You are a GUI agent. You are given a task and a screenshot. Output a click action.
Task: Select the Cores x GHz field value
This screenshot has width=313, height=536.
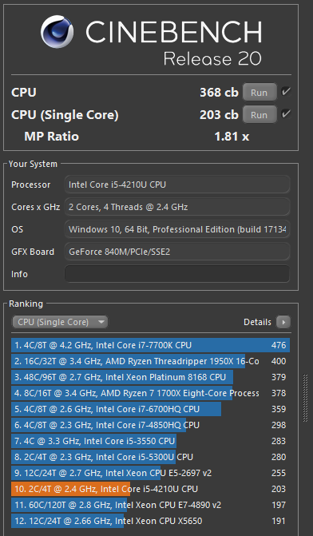(177, 207)
